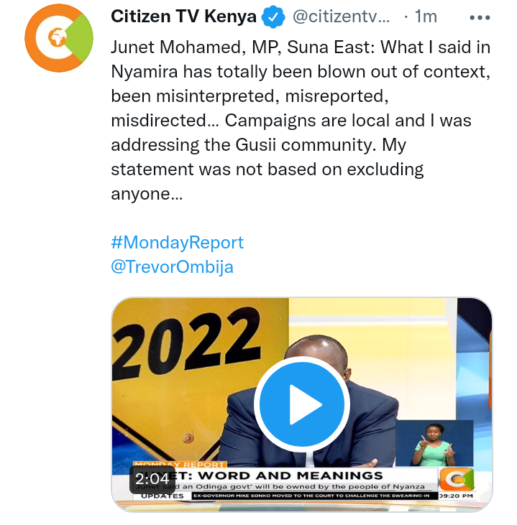Screen dimensions: 517x525
Task: Open Citizen TV Kenya profile avatar
Action: 59,38
